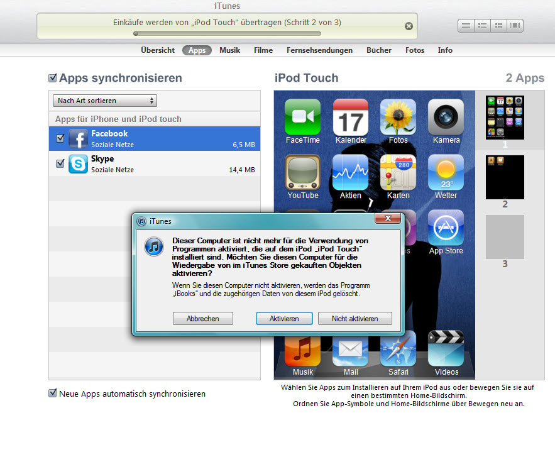Cancel the transfer with the X icon
The image size is (555, 452).
pos(409,26)
